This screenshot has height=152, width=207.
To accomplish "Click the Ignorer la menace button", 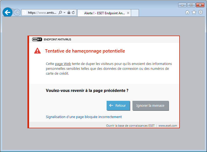I will (150, 105).
